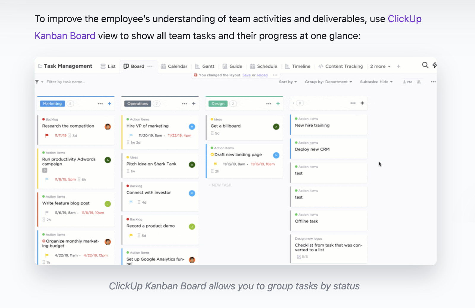Open the Sort by dropdown

pos(288,82)
